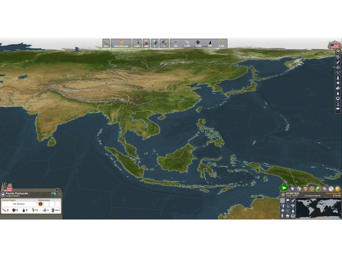Click the No Orders current project box
This screenshot has width=342, height=257.
[19, 204]
